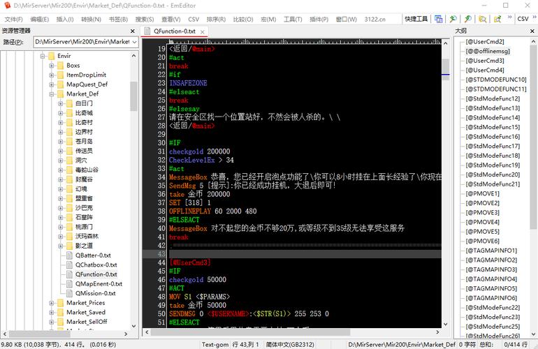This screenshot has height=349, width=538.
Task: Select [@UserCmd2] in the outline
Action: [x=485, y=42]
